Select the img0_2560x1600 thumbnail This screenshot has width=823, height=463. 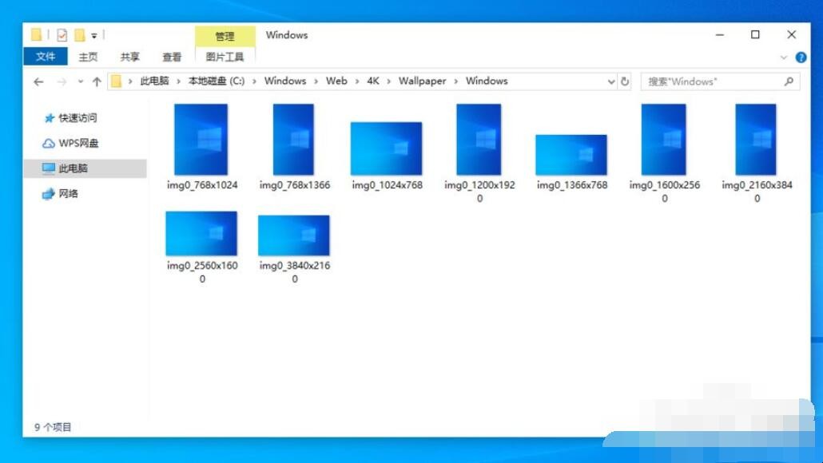coord(201,233)
